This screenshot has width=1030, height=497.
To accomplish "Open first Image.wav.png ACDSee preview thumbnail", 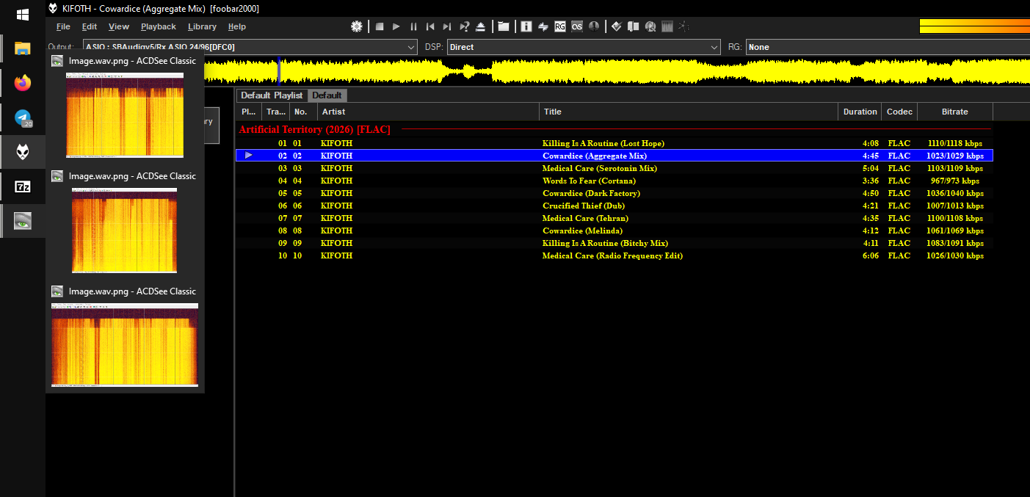I will 125,115.
